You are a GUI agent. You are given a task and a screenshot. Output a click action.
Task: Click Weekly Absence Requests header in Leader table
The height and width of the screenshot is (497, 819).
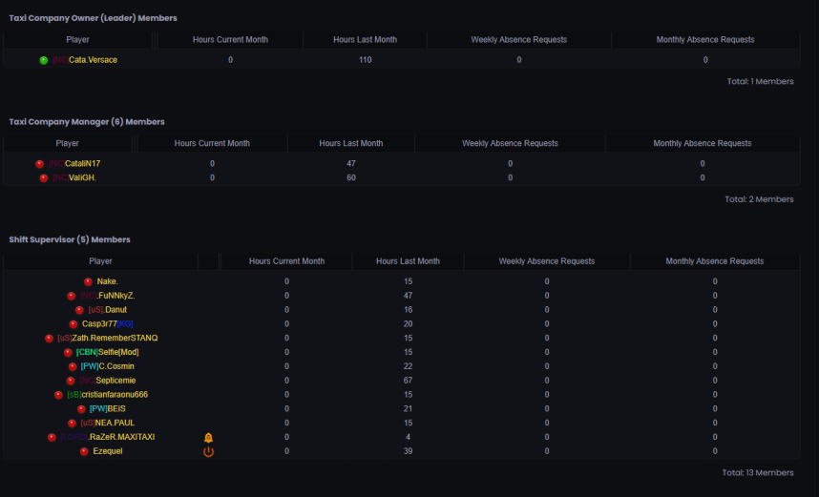(518, 40)
